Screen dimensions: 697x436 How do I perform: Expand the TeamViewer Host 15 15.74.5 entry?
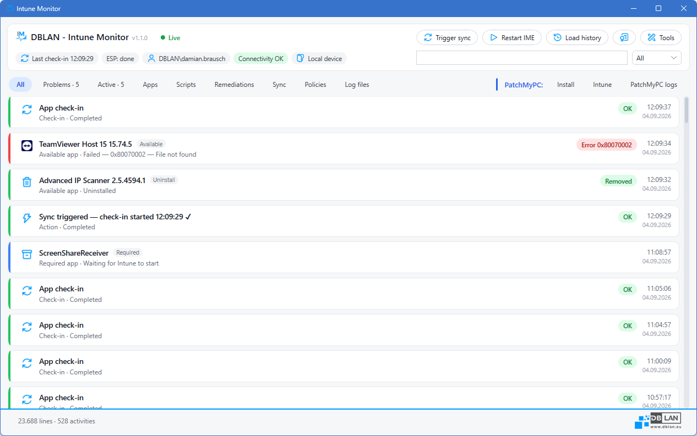(345, 148)
